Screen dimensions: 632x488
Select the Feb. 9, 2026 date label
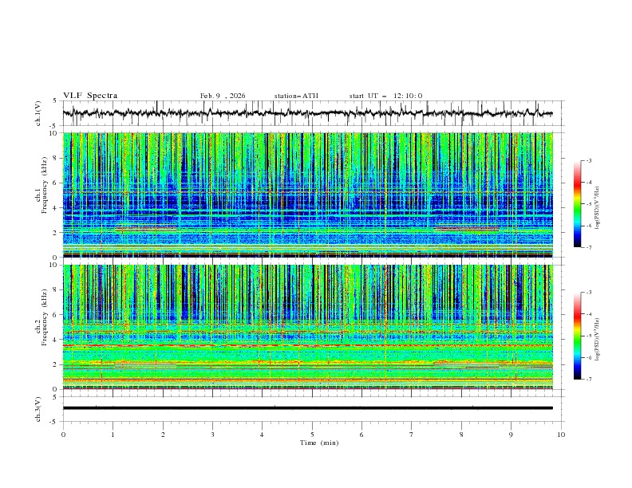click(x=223, y=96)
